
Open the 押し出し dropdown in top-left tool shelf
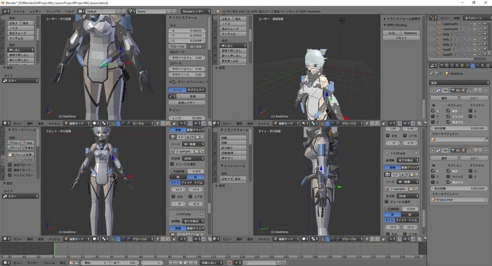click(21, 50)
